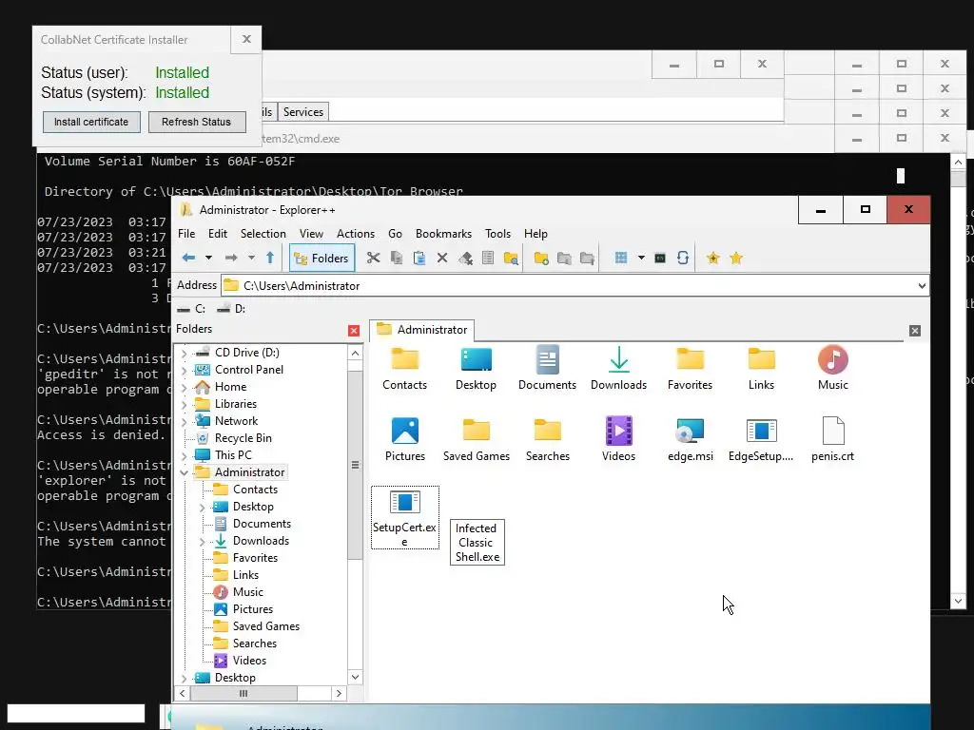This screenshot has height=730, width=974.
Task: Collapse the Administrator tree node
Action: 184,472
